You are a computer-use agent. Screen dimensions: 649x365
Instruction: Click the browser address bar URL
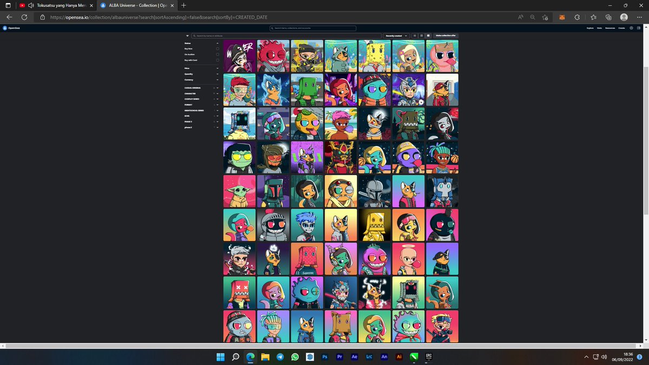[x=159, y=17]
